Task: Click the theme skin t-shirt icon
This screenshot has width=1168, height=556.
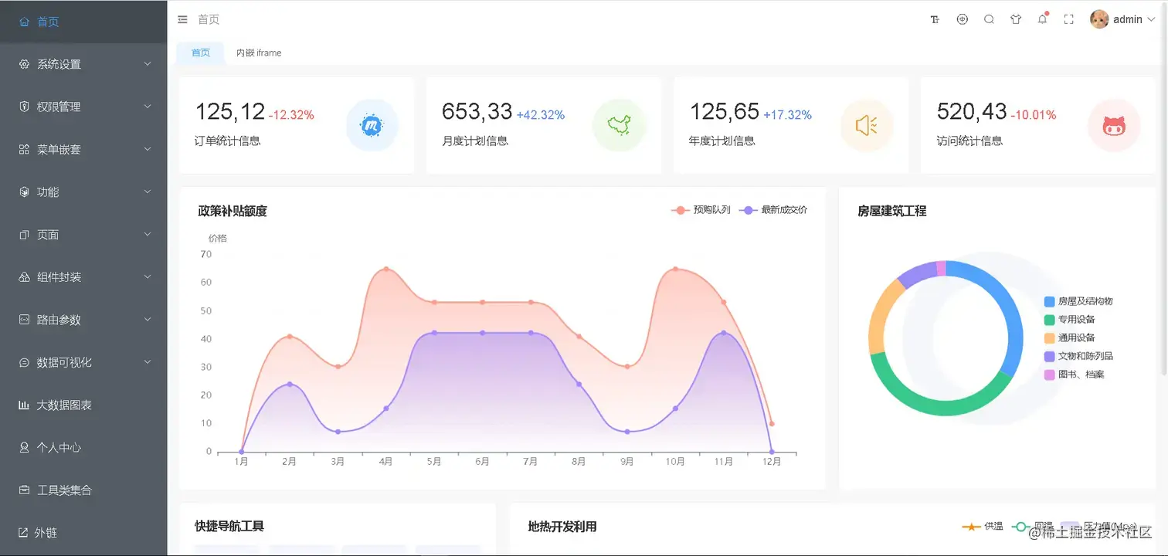Action: click(x=1016, y=19)
